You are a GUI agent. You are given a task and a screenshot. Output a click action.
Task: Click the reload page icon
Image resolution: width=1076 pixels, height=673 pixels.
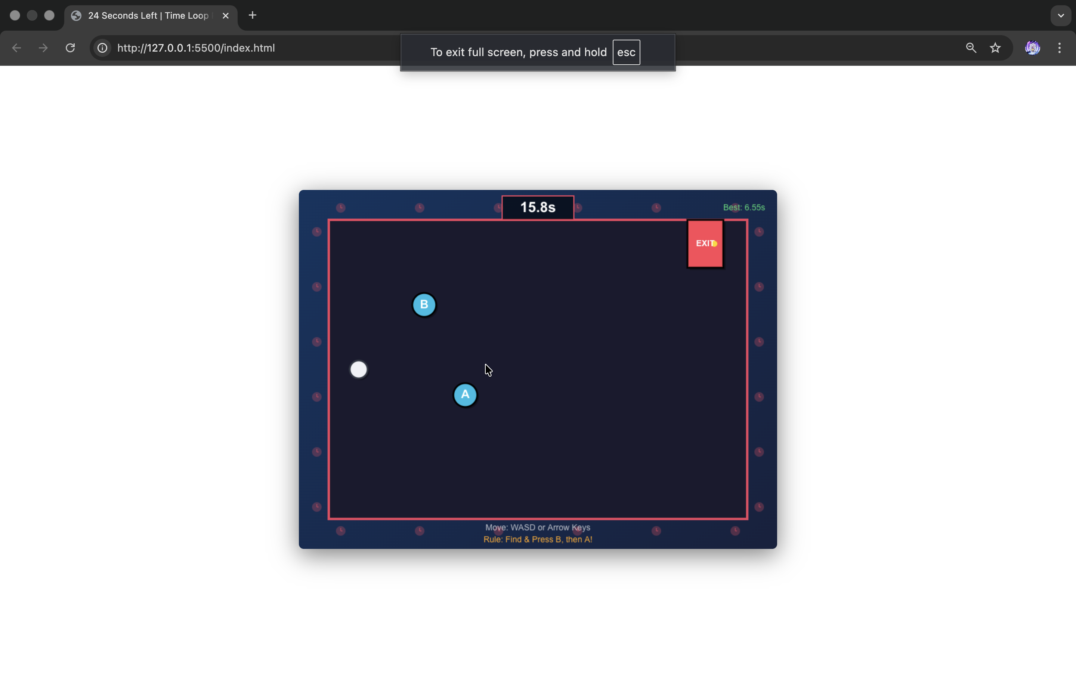[x=70, y=47]
